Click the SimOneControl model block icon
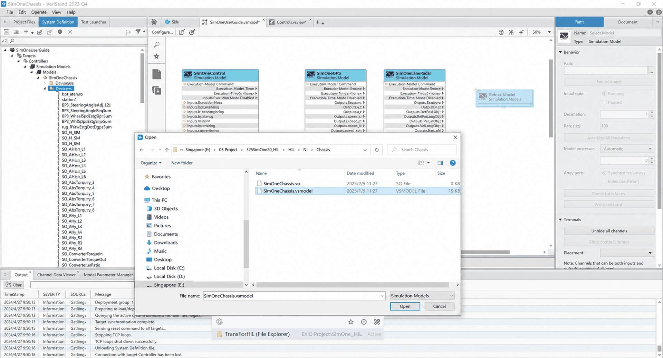This screenshot has width=663, height=358. pyautogui.click(x=188, y=75)
